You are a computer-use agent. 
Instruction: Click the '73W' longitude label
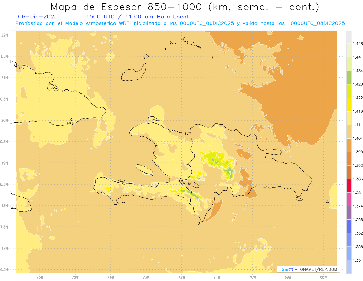coord(146,277)
